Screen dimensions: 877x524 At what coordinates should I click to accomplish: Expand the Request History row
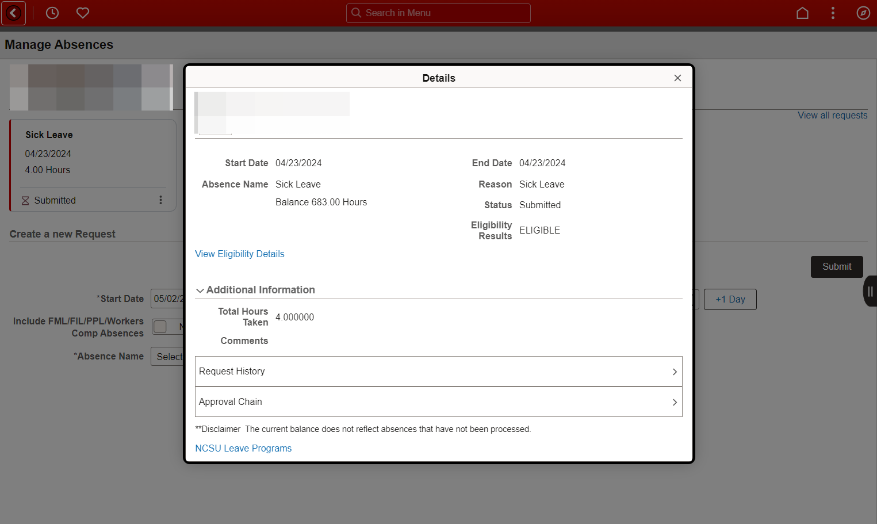(438, 372)
